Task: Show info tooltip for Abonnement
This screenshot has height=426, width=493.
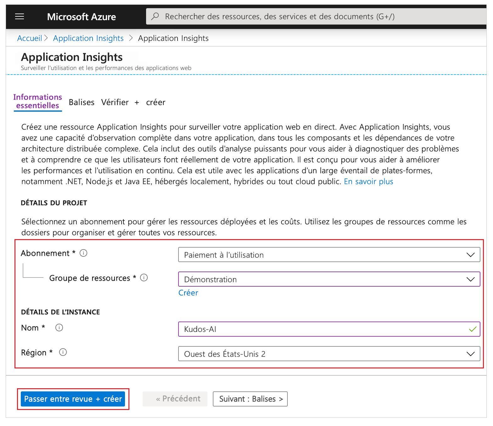Action: coord(83,253)
